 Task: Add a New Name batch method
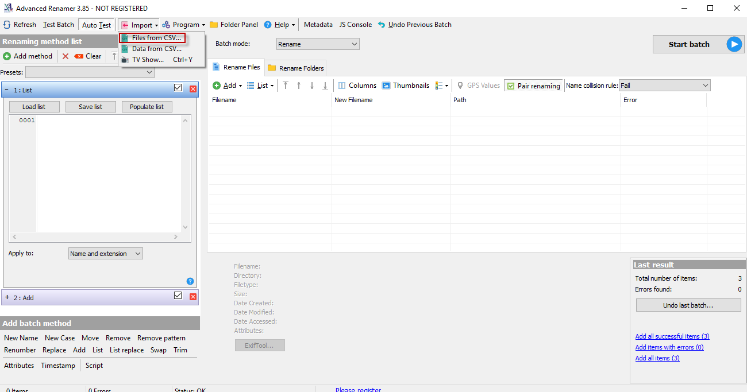pyautogui.click(x=21, y=338)
